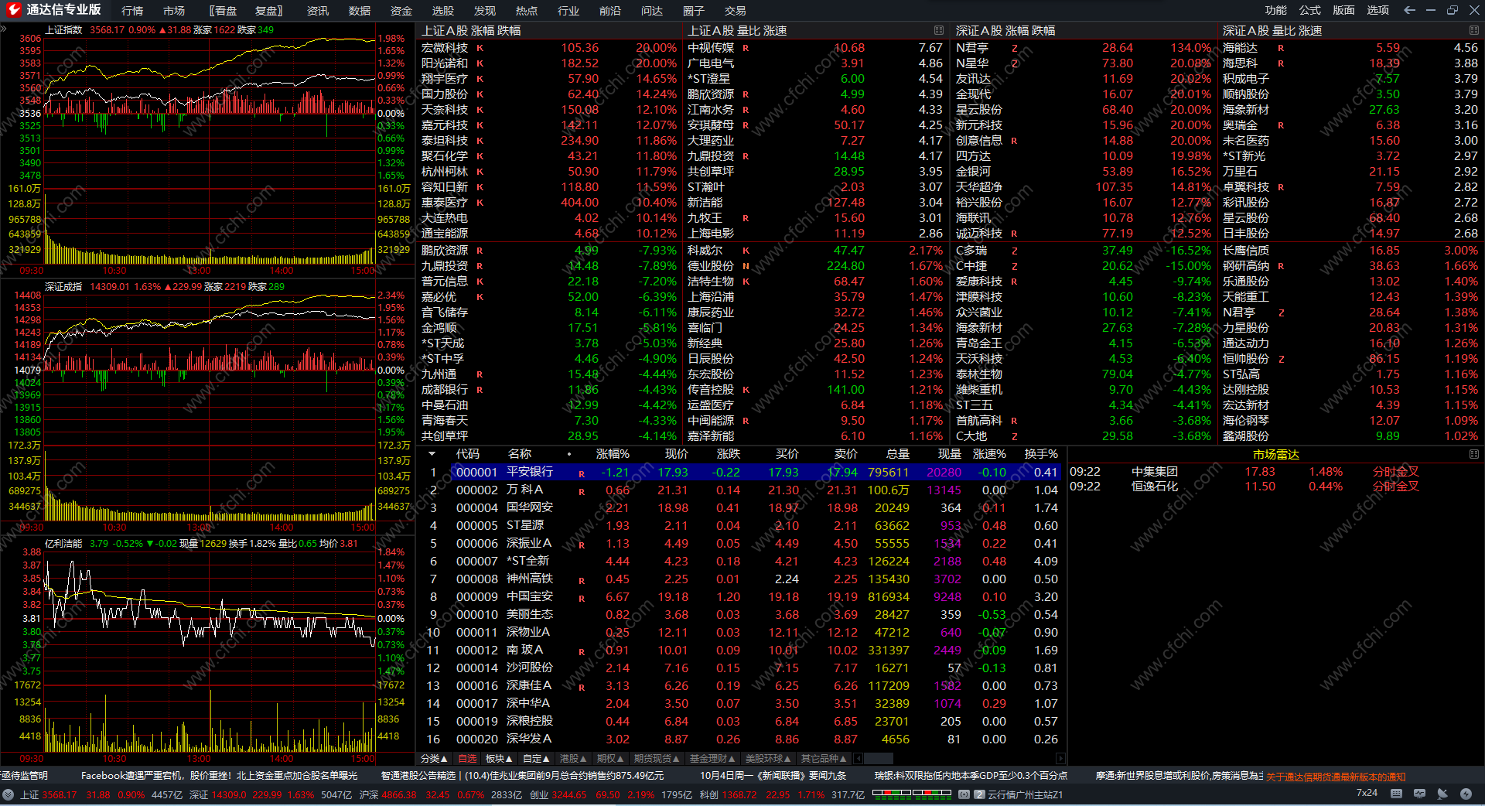
Task: Click the 深证A股 涨幅 跌幅 panel title
Action: tap(1005, 30)
